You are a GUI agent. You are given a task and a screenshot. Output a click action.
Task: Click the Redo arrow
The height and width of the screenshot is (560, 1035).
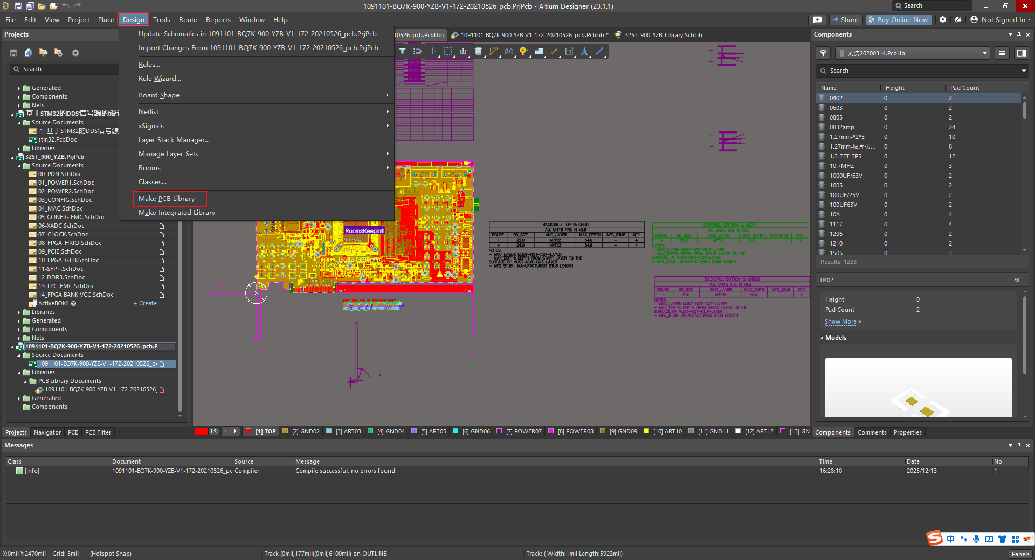pyautogui.click(x=77, y=6)
